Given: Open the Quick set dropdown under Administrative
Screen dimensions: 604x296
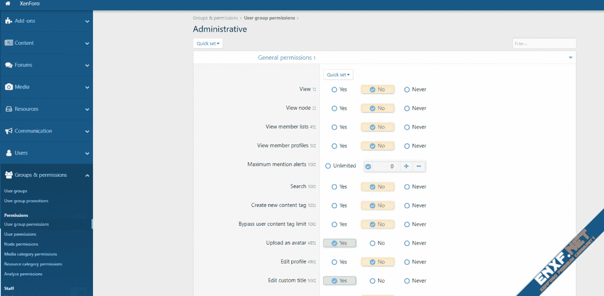Looking at the screenshot, I should click(208, 43).
